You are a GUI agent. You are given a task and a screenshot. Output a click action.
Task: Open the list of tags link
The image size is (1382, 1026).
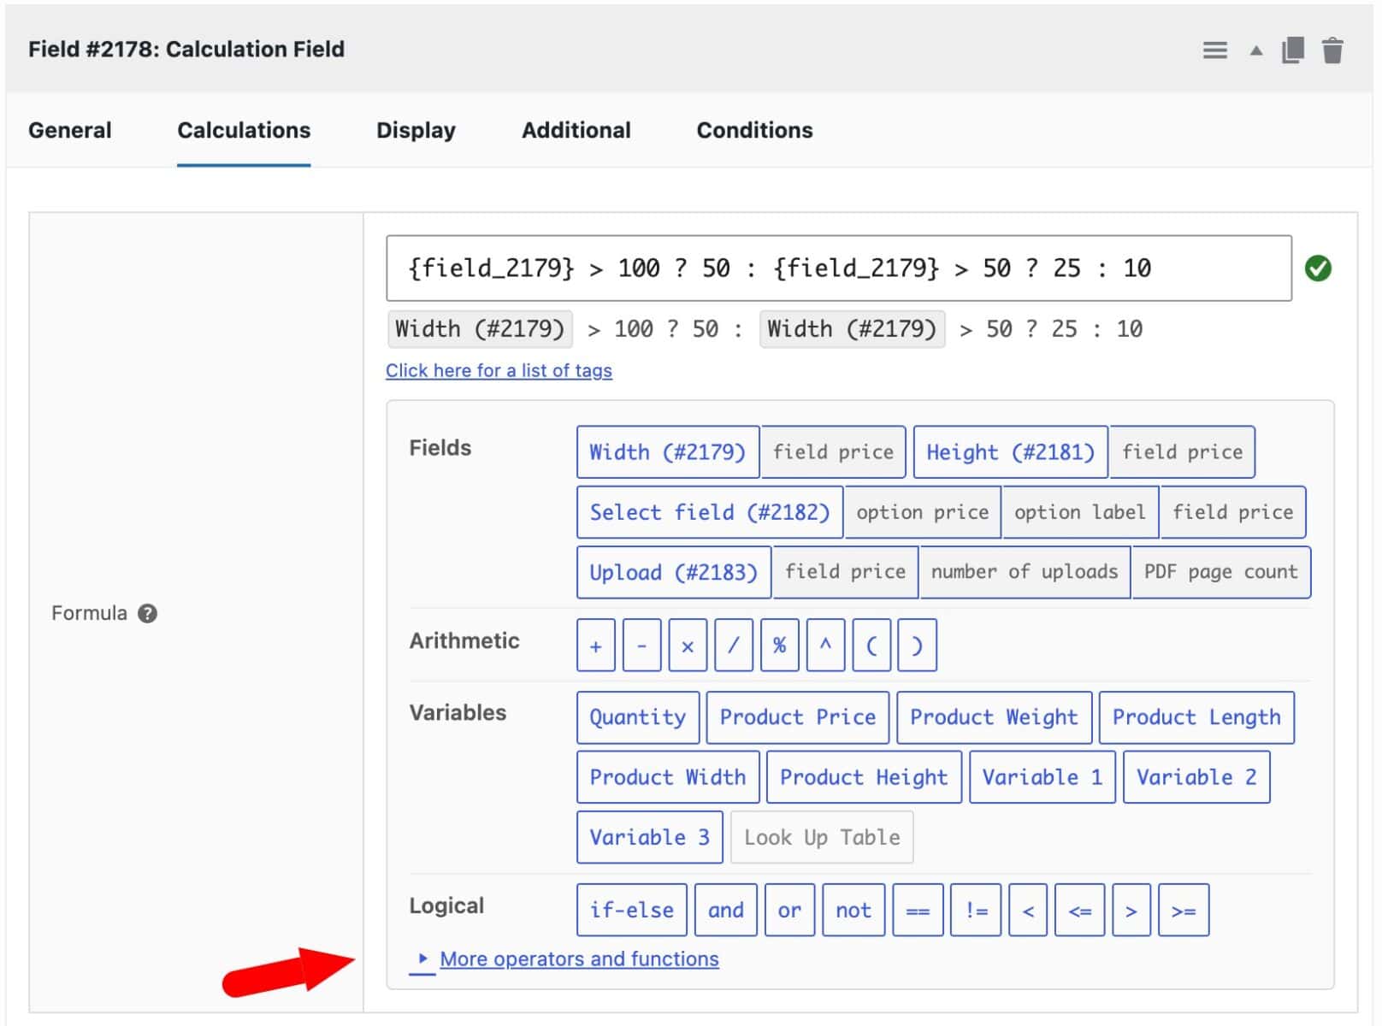tap(499, 370)
